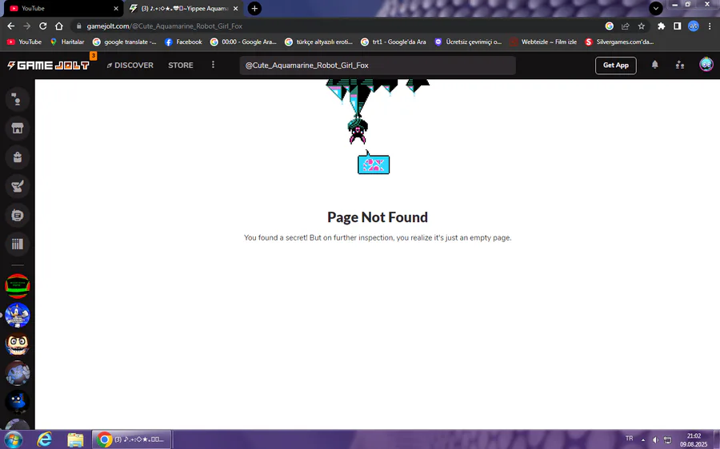Expand the tab search dropdown arrow
Viewport: 720px width, 449px height.
(656, 8)
